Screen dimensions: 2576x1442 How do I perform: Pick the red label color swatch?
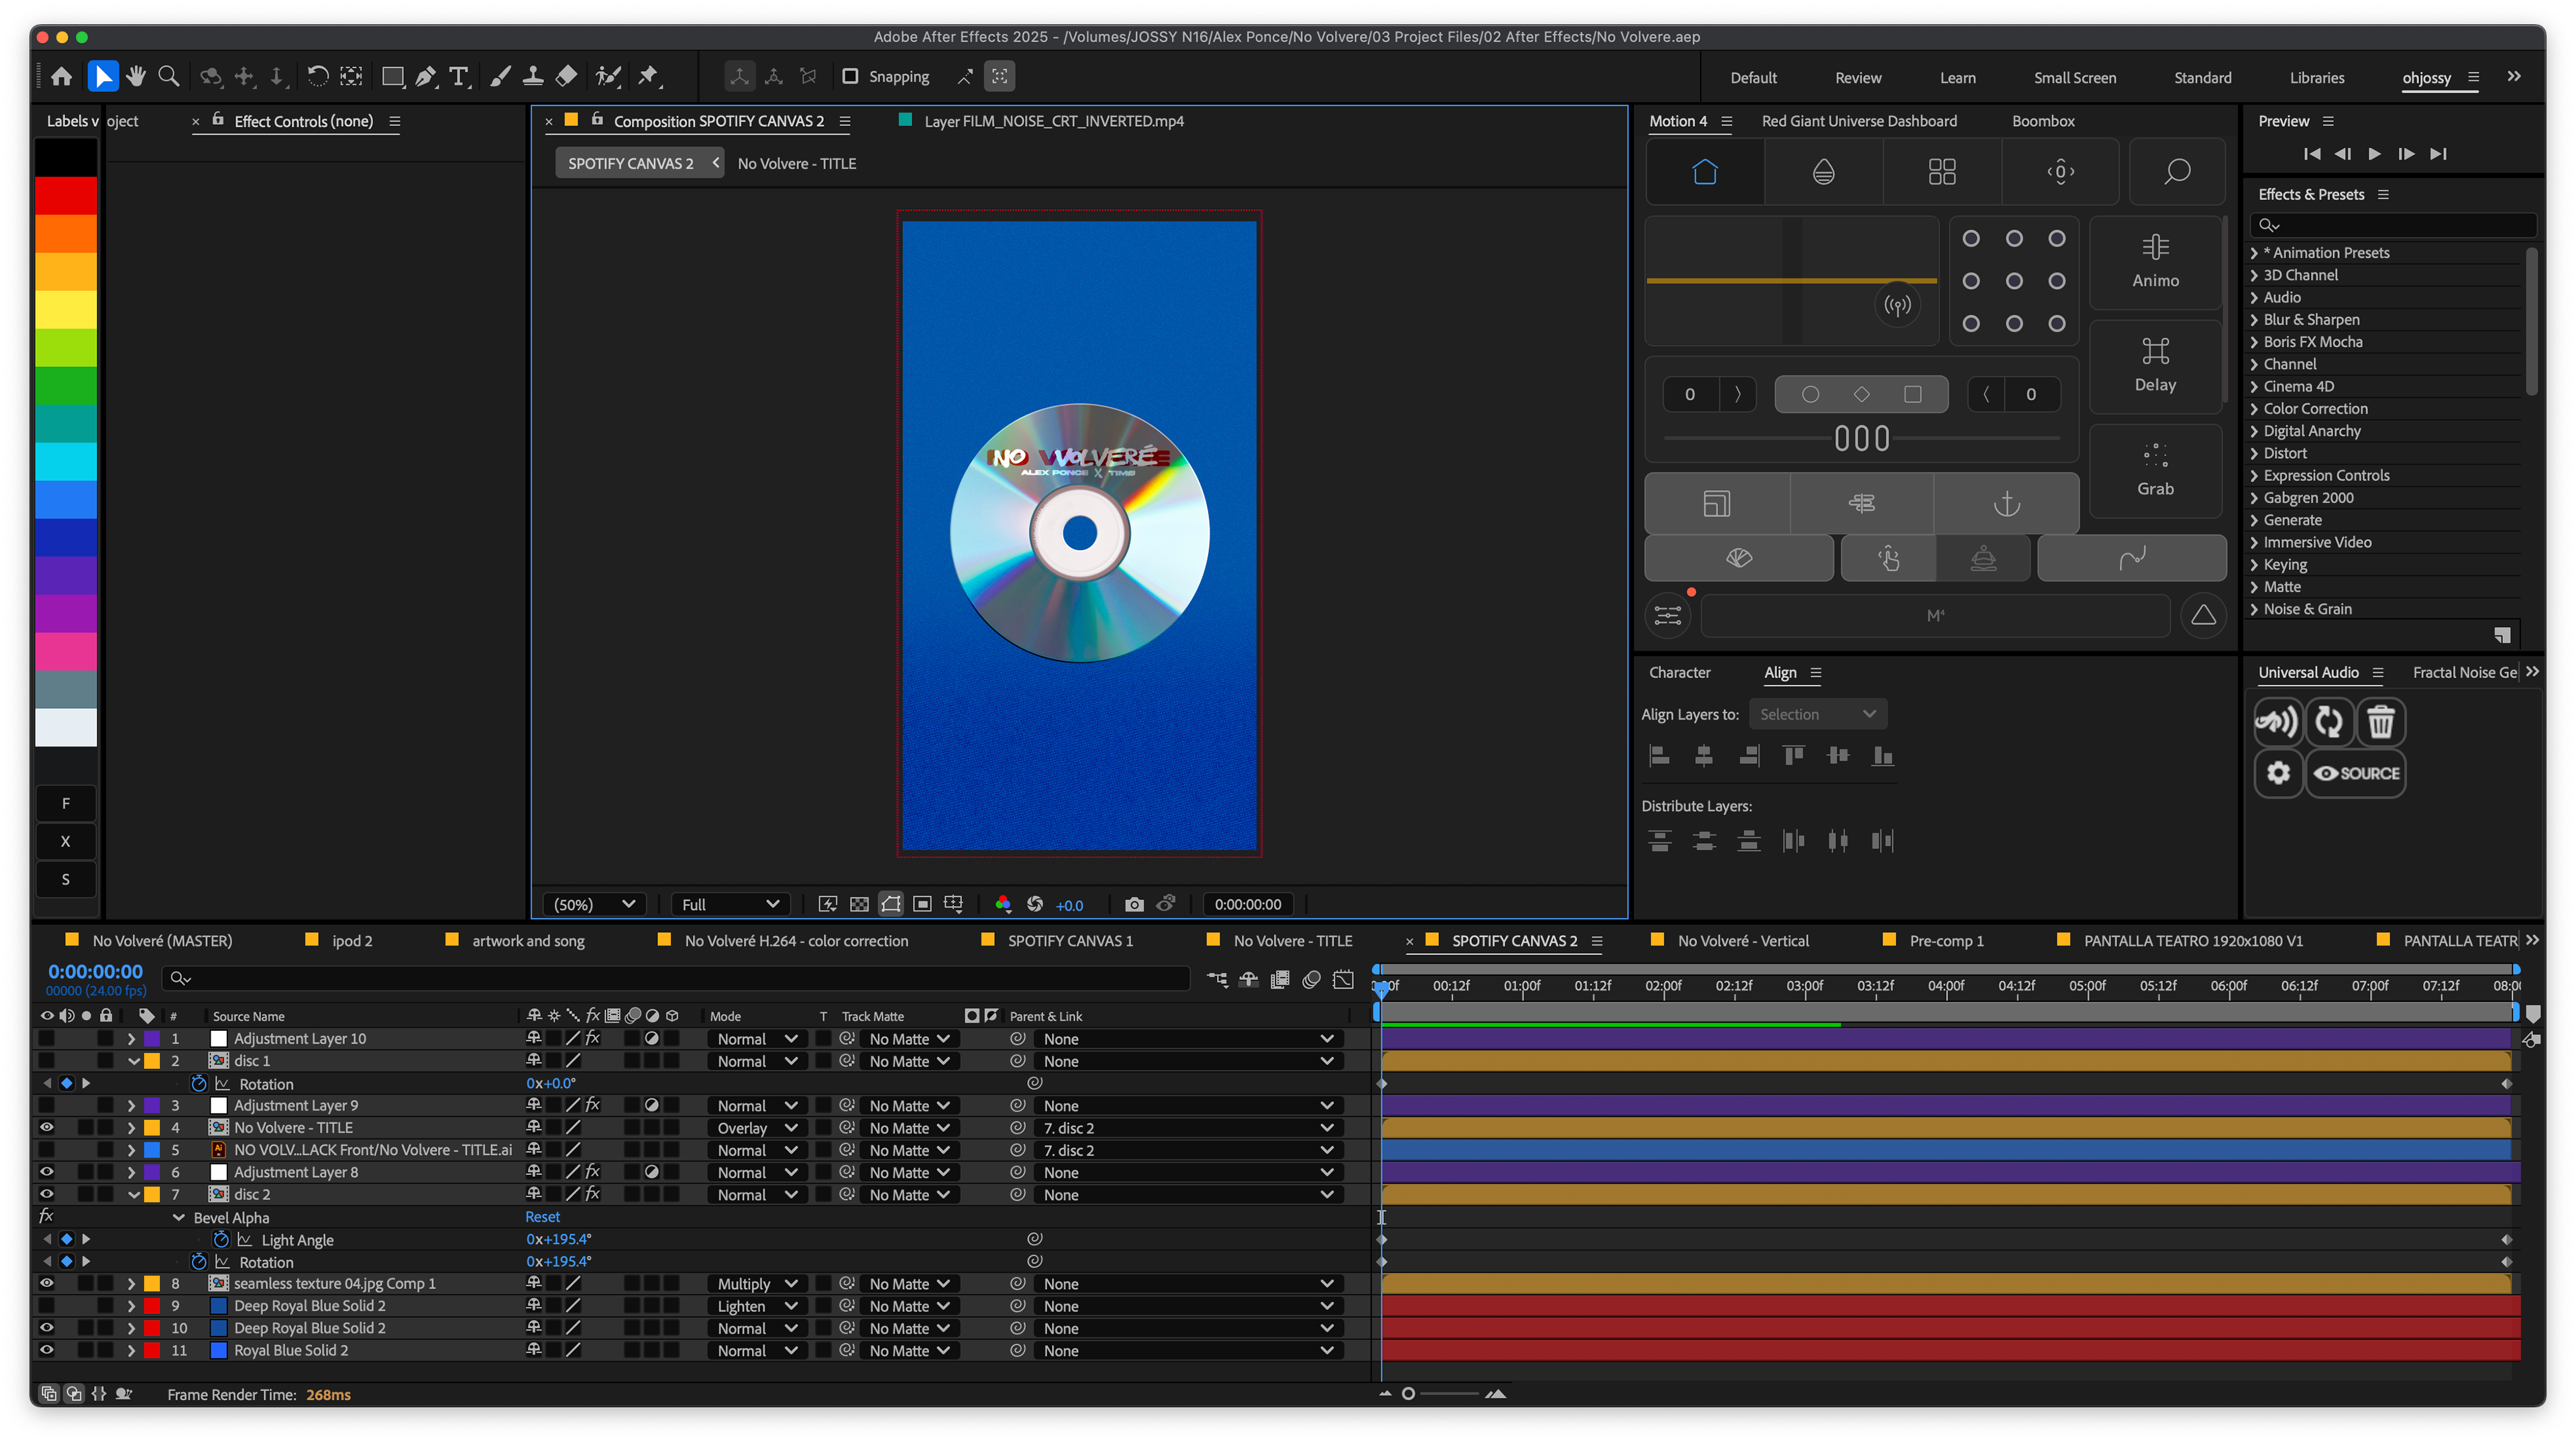click(x=66, y=195)
